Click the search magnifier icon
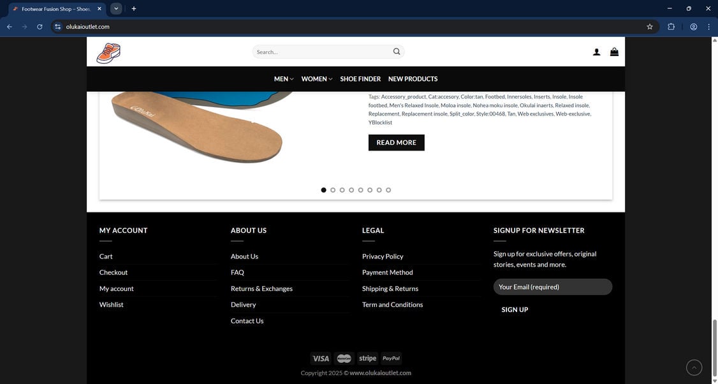The height and width of the screenshot is (384, 718). (x=397, y=51)
